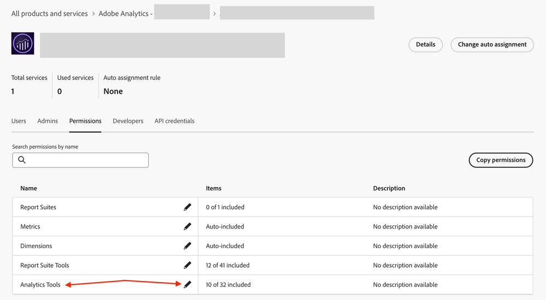The image size is (546, 300).
Task: Open All products and services breadcrumb
Action: [x=50, y=14]
